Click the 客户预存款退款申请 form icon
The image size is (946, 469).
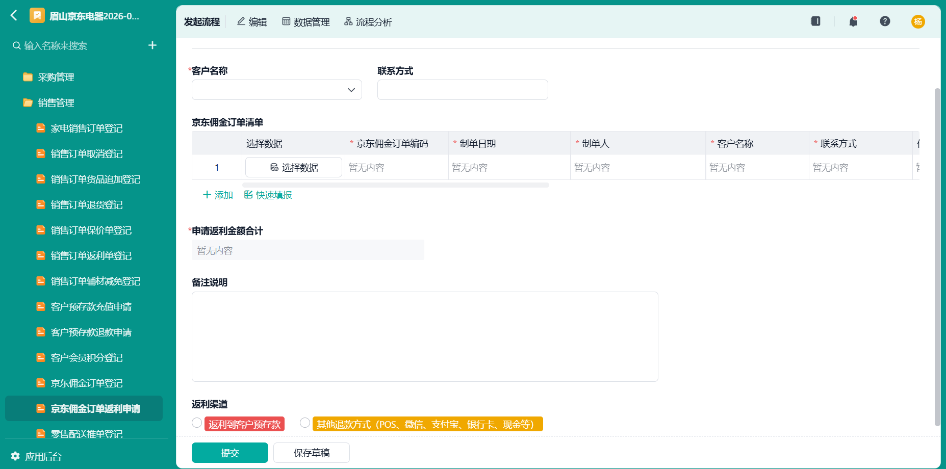point(41,332)
